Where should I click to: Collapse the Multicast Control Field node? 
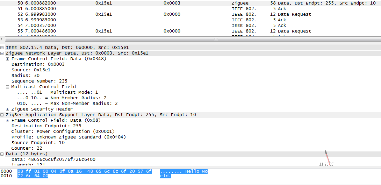click(x=8, y=87)
